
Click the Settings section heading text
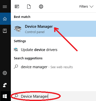click(20, 41)
